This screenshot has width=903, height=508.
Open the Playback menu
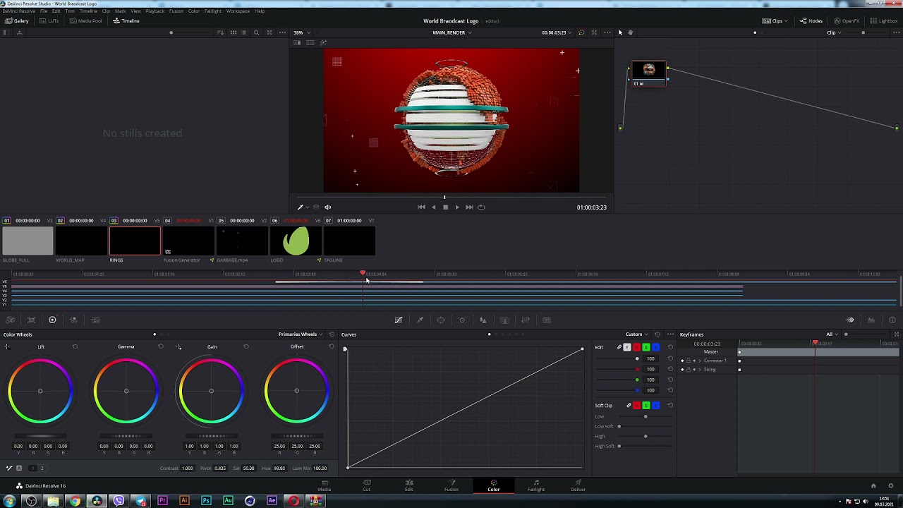pyautogui.click(x=154, y=11)
